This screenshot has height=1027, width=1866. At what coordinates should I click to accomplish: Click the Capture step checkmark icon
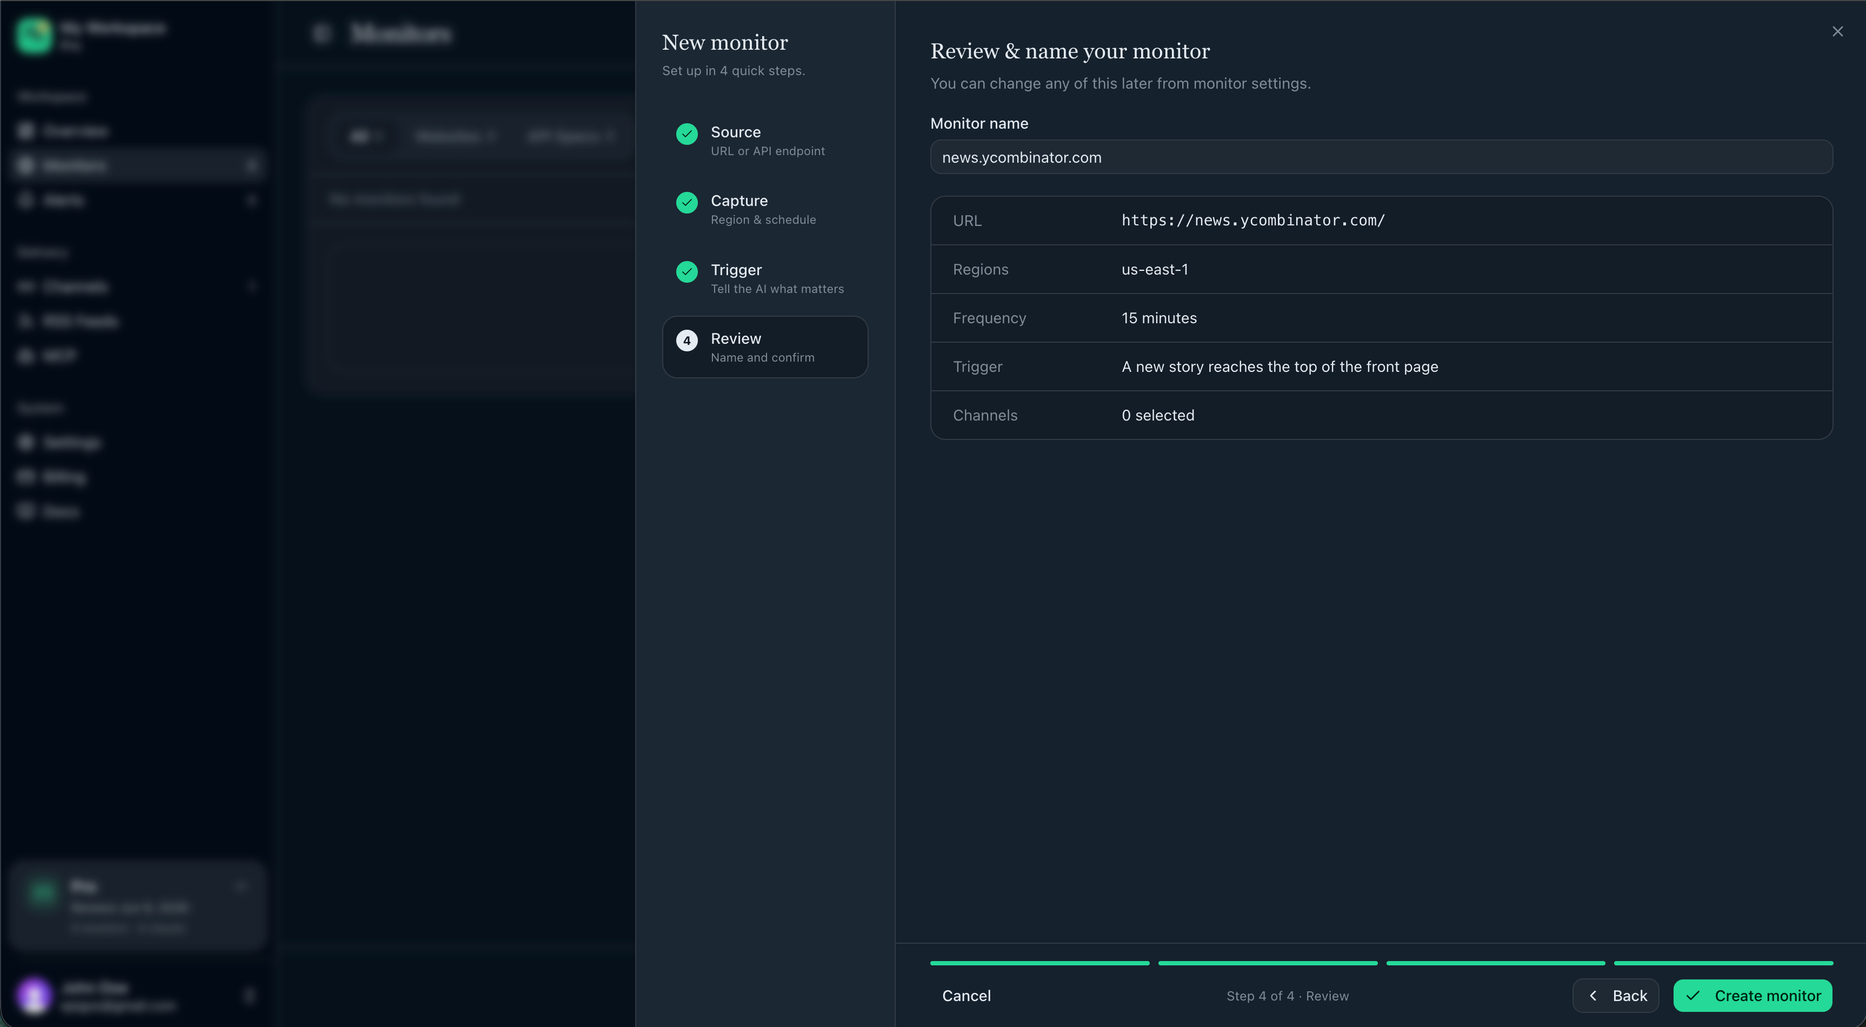pos(687,202)
